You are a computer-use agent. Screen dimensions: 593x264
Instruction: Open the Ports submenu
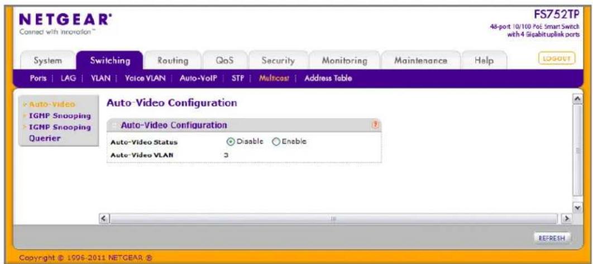tap(37, 78)
